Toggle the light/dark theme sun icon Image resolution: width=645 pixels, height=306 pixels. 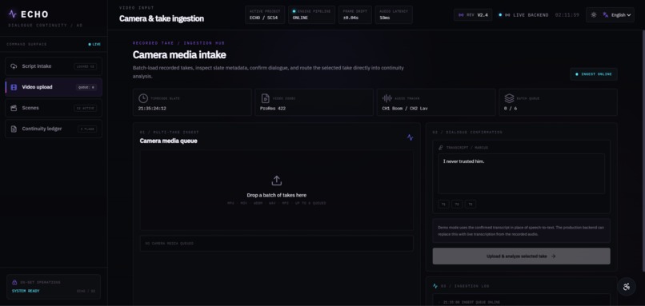(x=594, y=15)
